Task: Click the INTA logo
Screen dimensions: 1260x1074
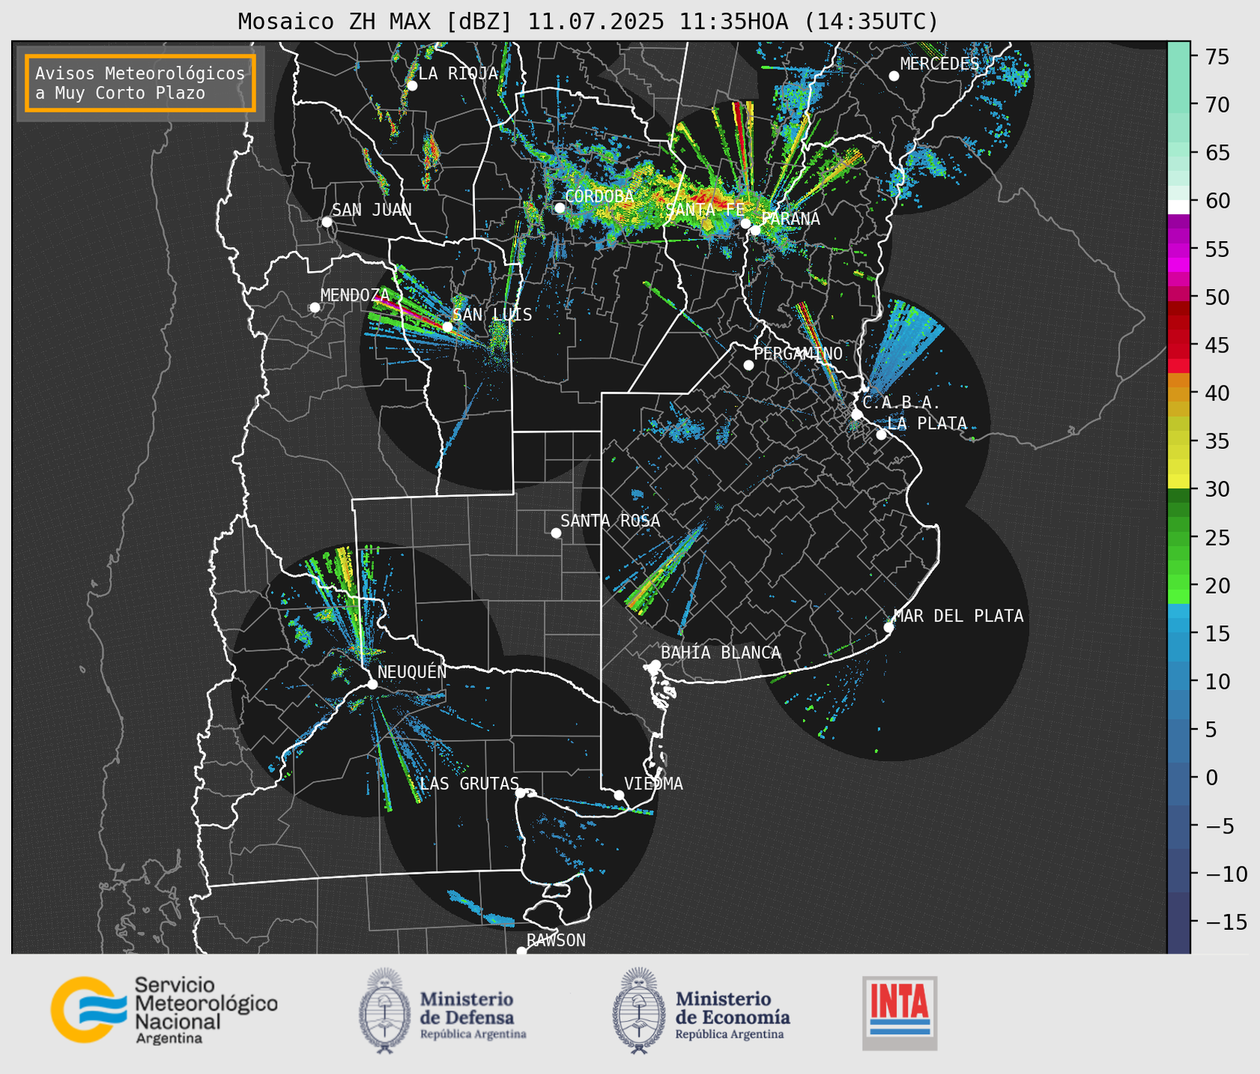Action: pyautogui.click(x=900, y=1013)
